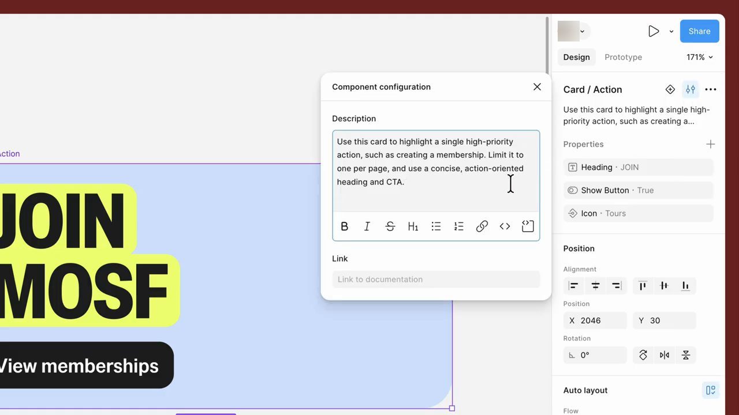Open the component configuration sliders icon
The height and width of the screenshot is (415, 739).
pos(691,89)
